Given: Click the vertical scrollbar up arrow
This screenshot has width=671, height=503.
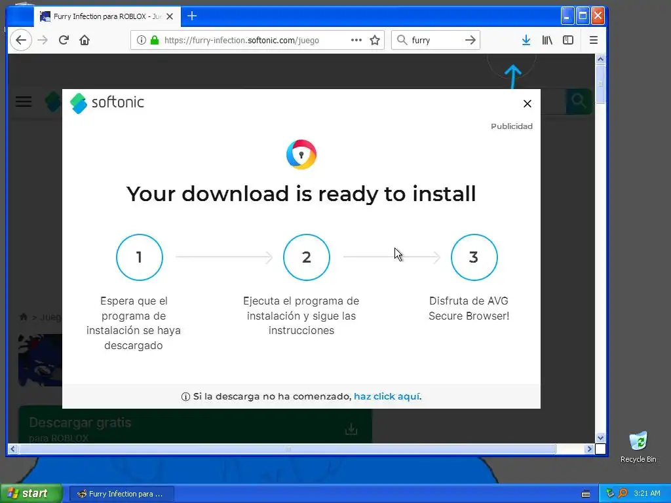Looking at the screenshot, I should pos(600,59).
